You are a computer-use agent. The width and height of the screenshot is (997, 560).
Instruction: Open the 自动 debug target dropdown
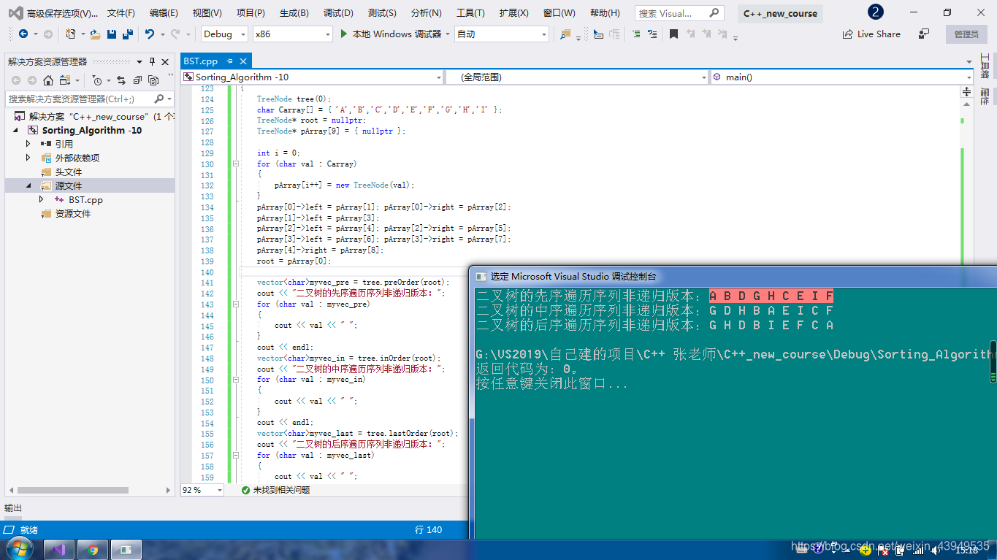pyautogui.click(x=501, y=34)
